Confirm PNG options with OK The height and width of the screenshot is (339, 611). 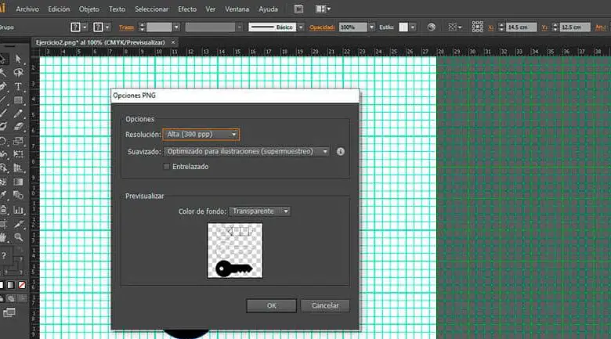(x=271, y=305)
